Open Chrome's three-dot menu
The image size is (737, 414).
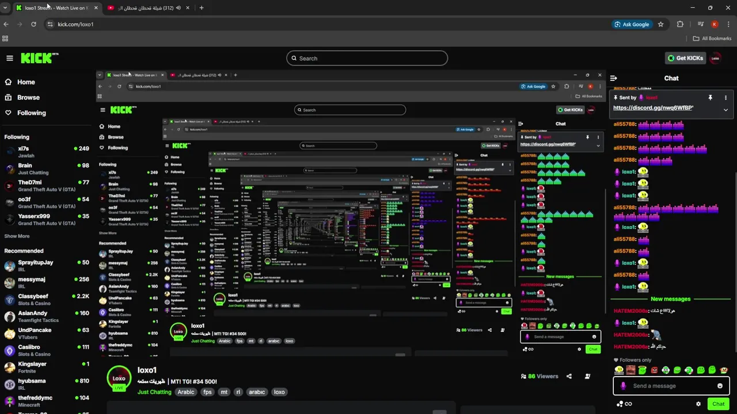click(729, 24)
